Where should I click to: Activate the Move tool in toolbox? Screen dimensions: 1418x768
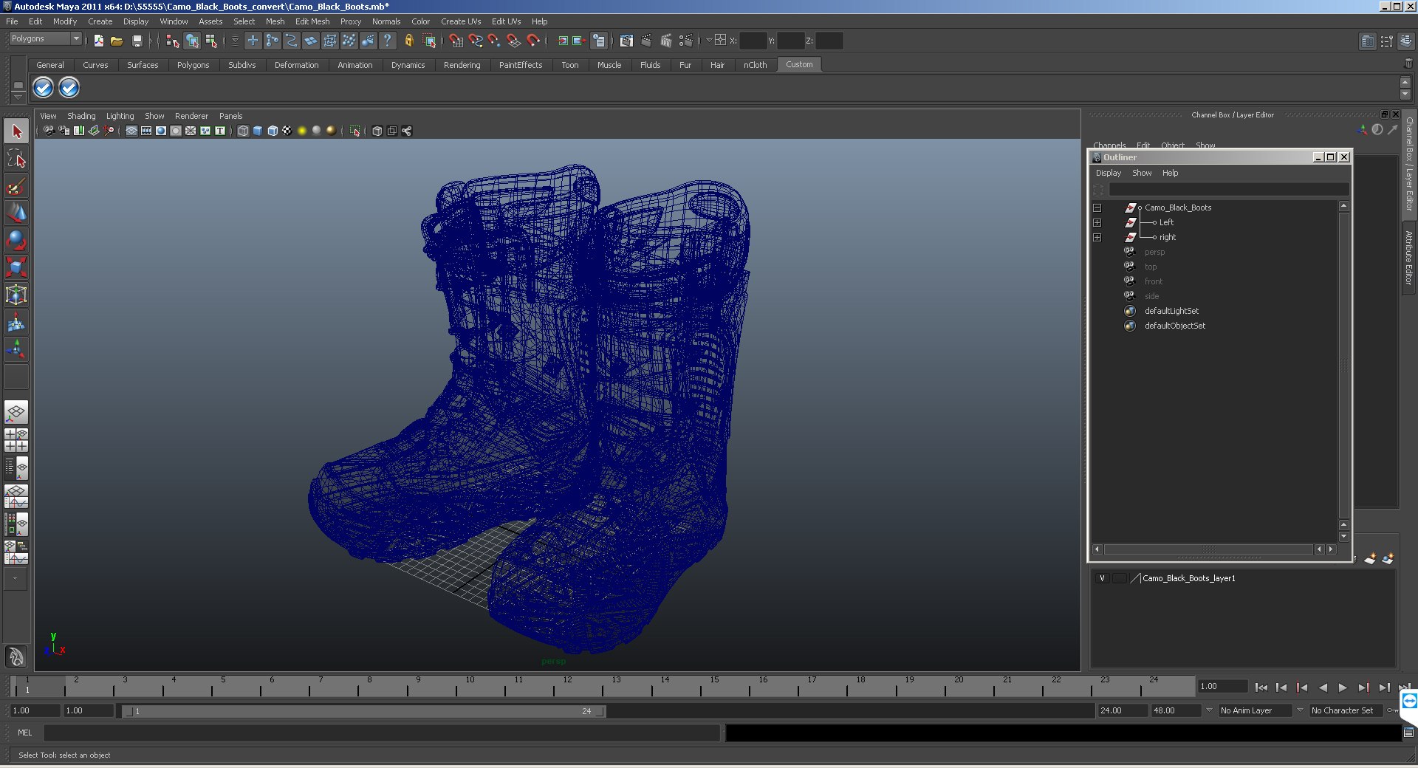[x=16, y=213]
